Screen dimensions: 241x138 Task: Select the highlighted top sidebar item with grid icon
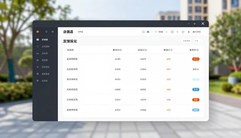[x=42, y=40]
